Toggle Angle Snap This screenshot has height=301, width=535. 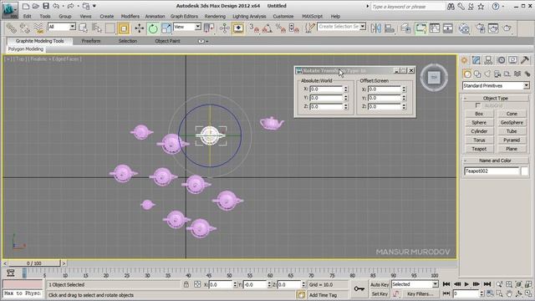coord(267,28)
